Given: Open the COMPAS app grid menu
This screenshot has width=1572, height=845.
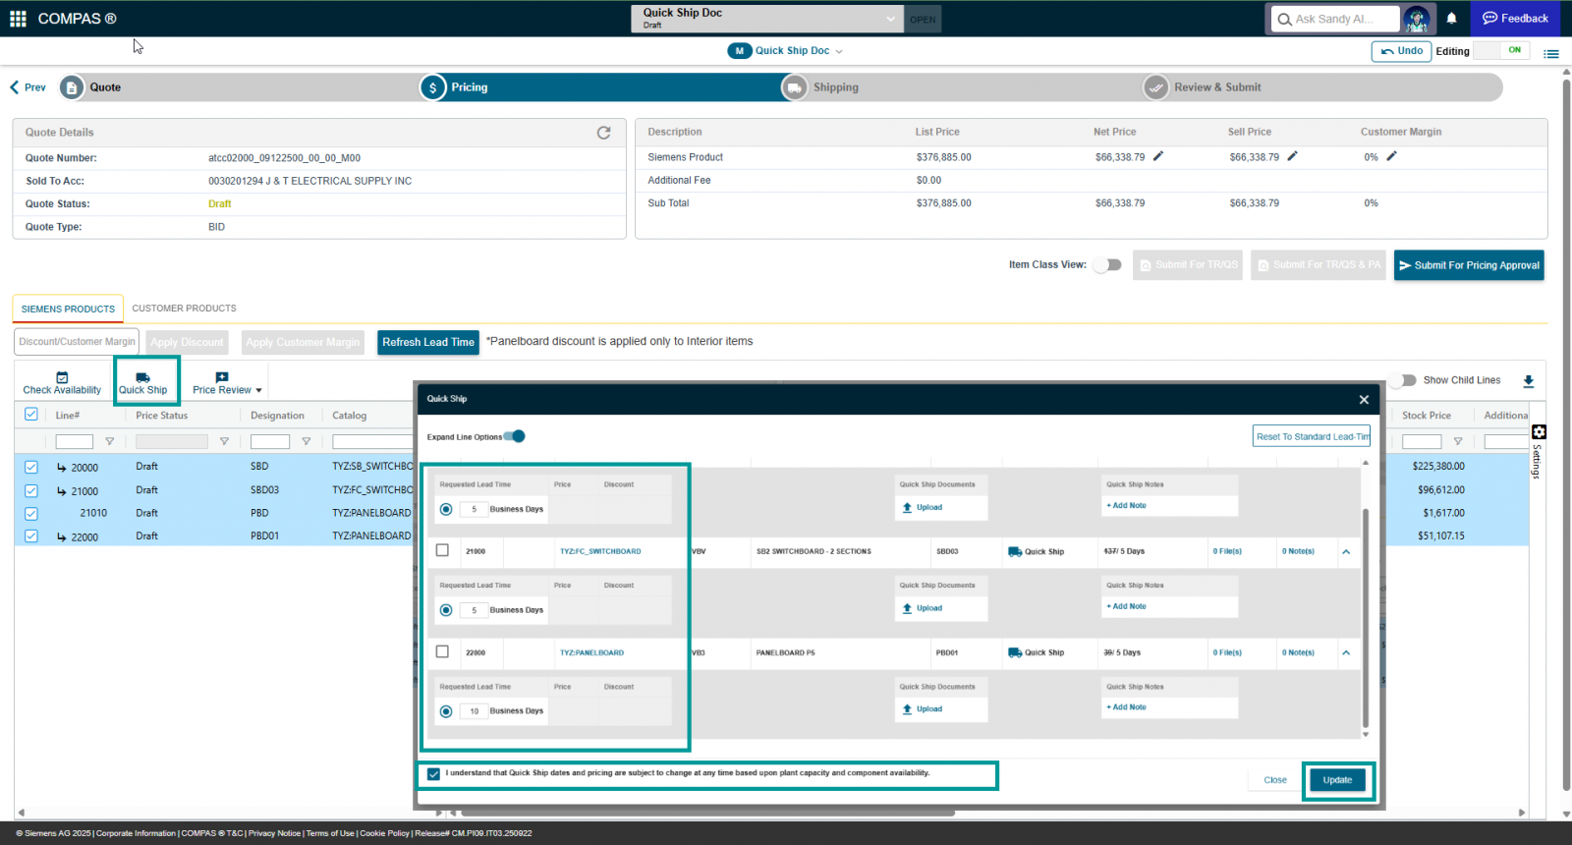Looking at the screenshot, I should (18, 19).
